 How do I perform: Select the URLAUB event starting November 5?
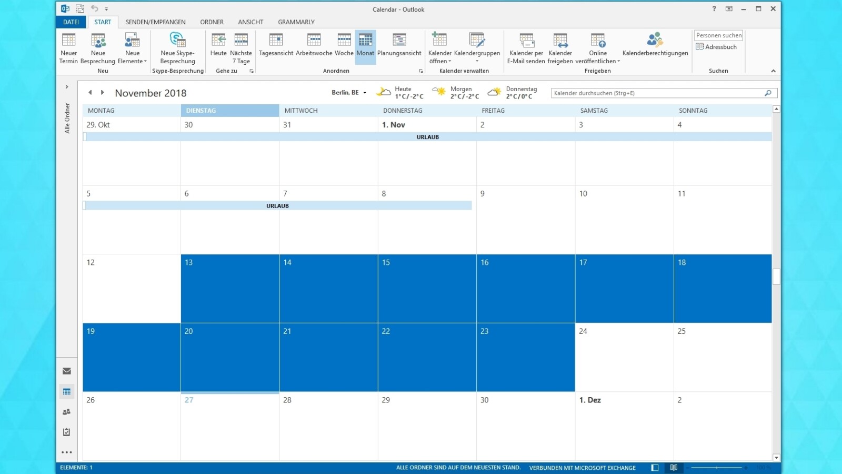pos(277,206)
